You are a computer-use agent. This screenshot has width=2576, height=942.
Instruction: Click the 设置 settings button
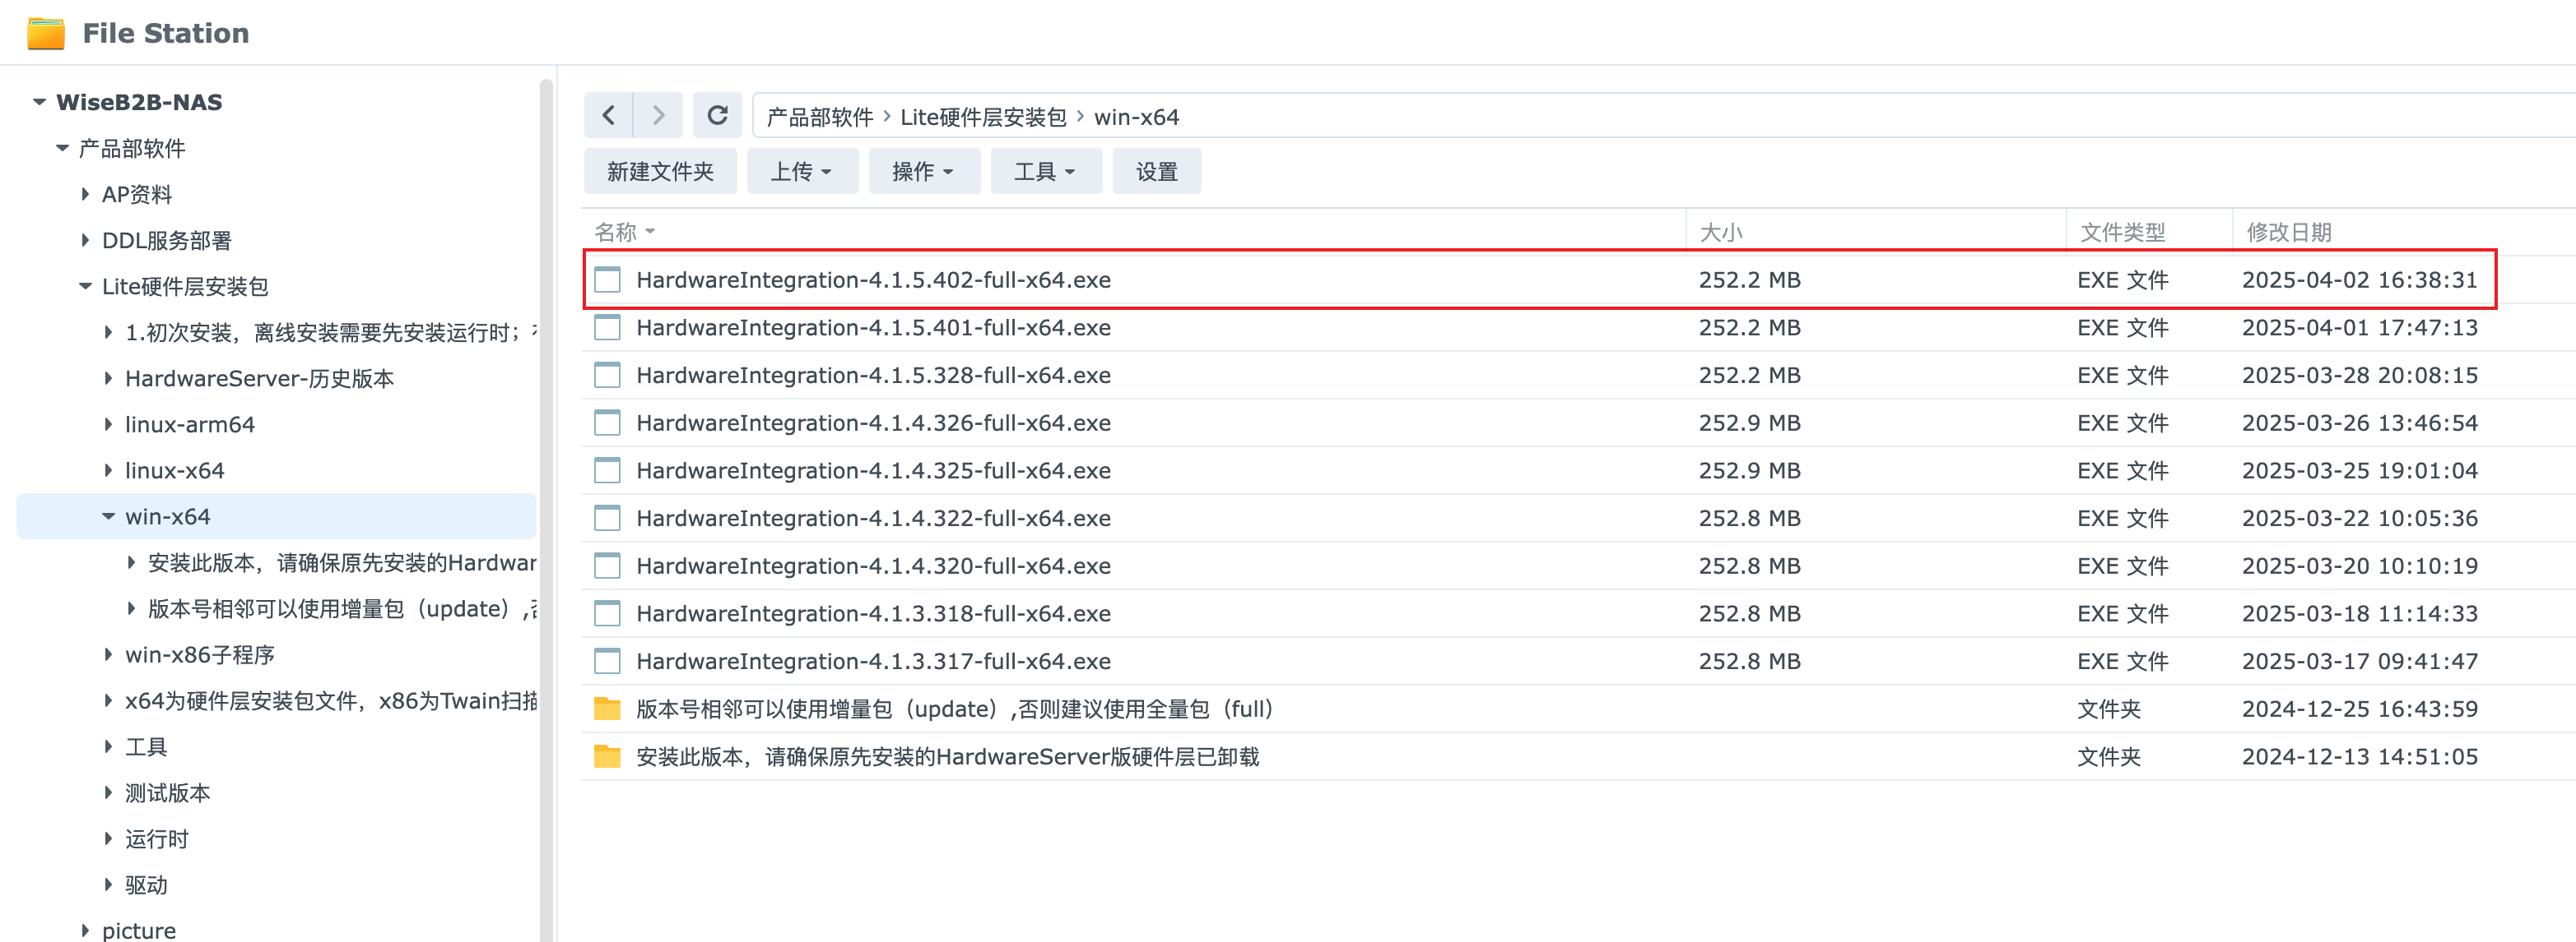(x=1156, y=172)
